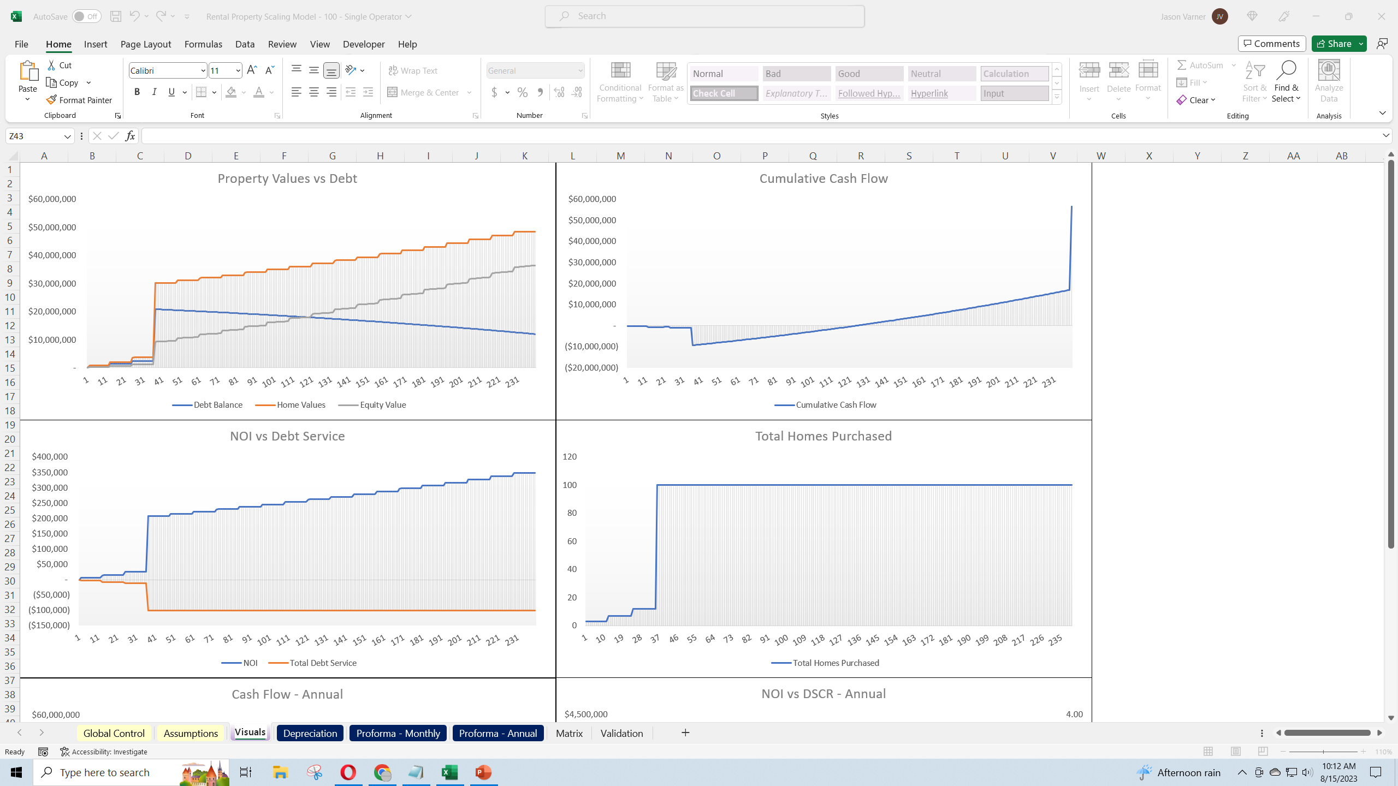Open the Number Format General dropdown
Screen dimensions: 1398x786
click(x=580, y=70)
